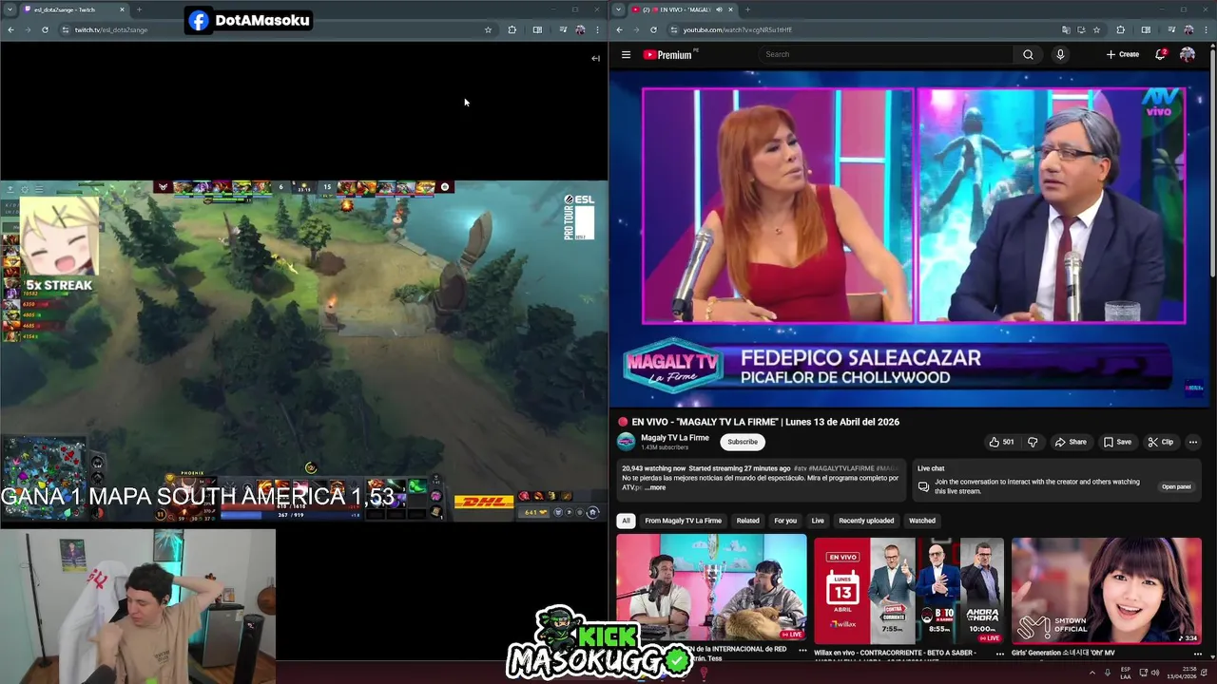1217x684 pixels.
Task: Expand the video description with ...more
Action: coord(656,487)
